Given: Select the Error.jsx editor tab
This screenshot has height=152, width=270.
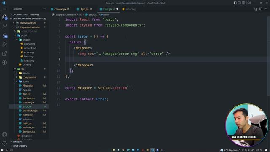Looking at the screenshot, I should click(x=108, y=9).
